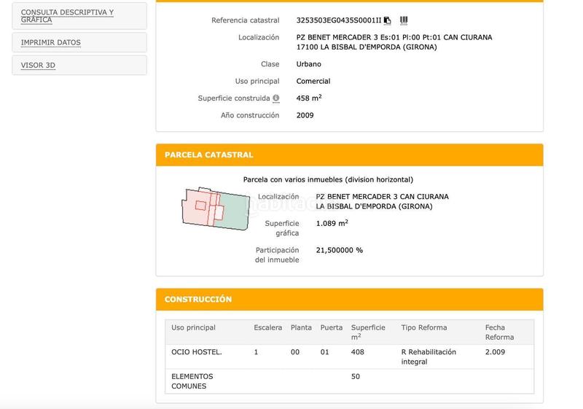Click the Tipo Reforma column header
This screenshot has width=583, height=409.
424,327
